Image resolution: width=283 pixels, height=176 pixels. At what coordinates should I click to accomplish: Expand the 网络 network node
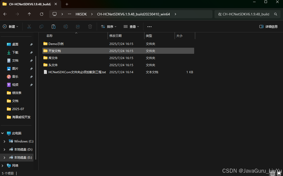pyautogui.click(x=3, y=166)
